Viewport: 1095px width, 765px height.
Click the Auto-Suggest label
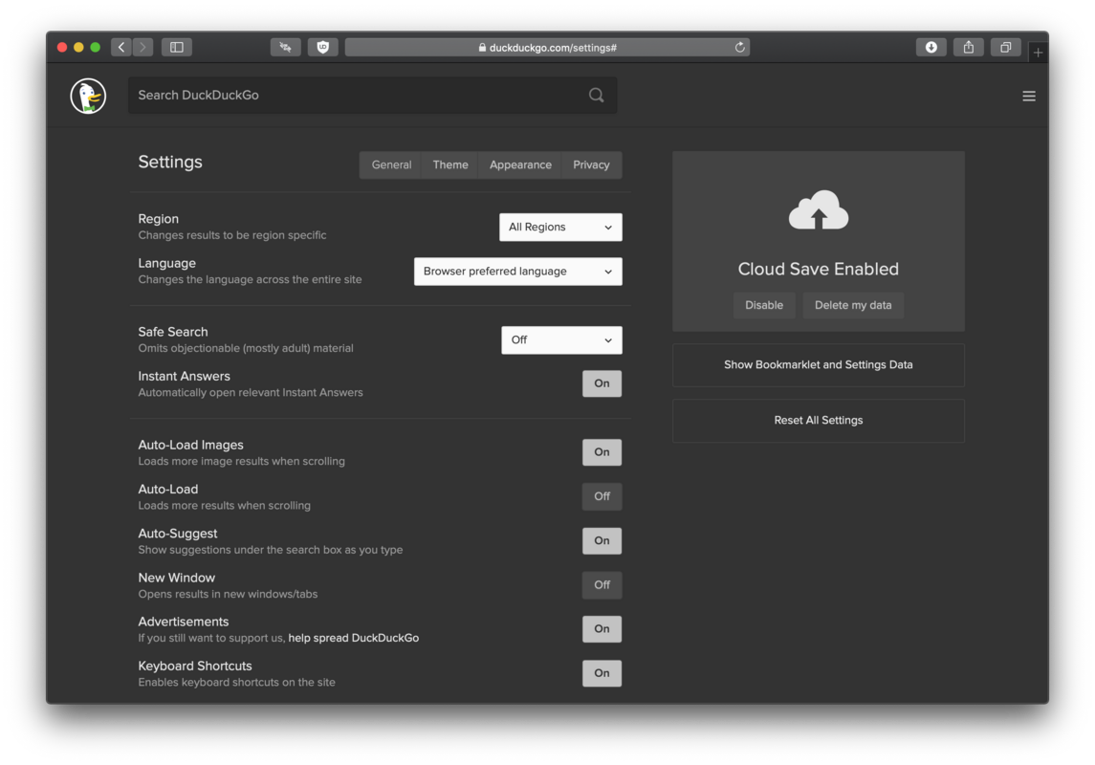(x=178, y=534)
